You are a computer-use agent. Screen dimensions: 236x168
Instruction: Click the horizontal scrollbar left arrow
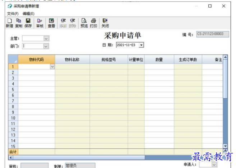[10, 158]
